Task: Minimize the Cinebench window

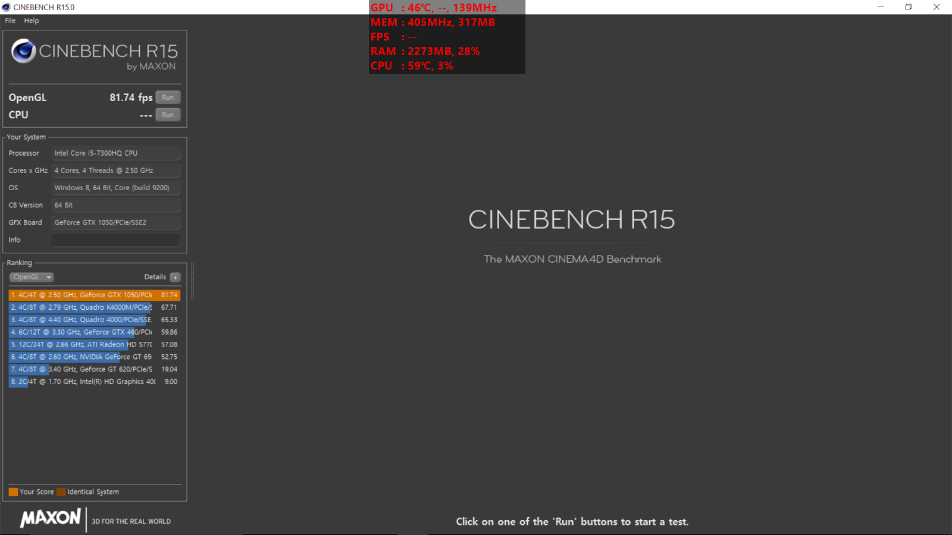Action: 881,7
